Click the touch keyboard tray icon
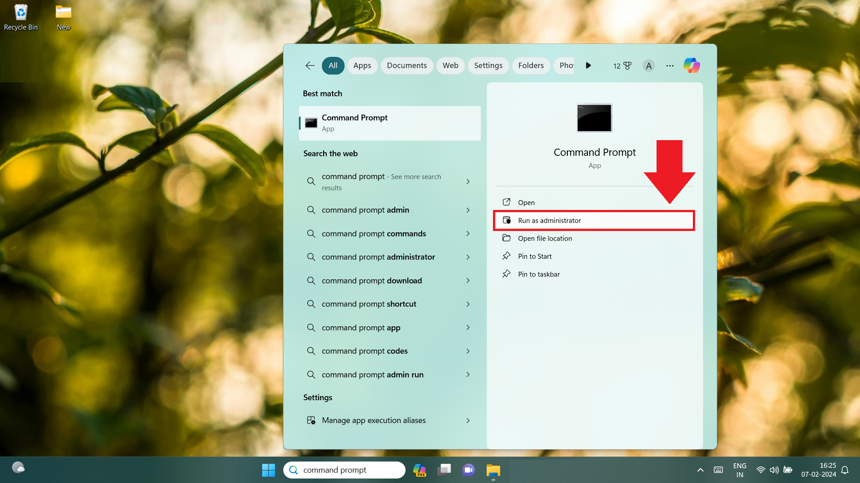860x483 pixels. 718,470
